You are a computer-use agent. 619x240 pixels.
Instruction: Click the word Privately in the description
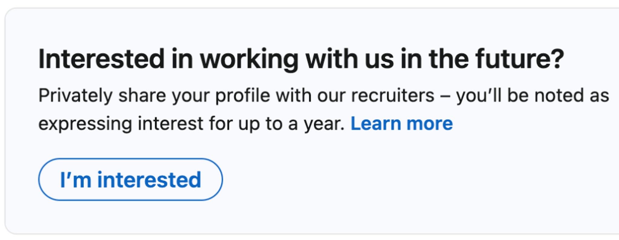point(75,96)
